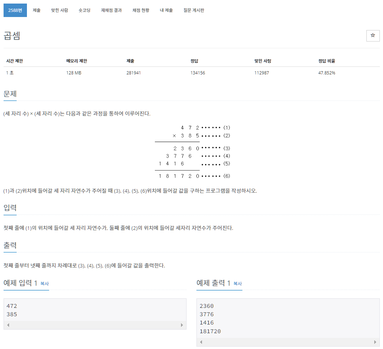Click the sample input box left scroll arrow
The height and width of the screenshot is (349, 383).
tap(8, 325)
